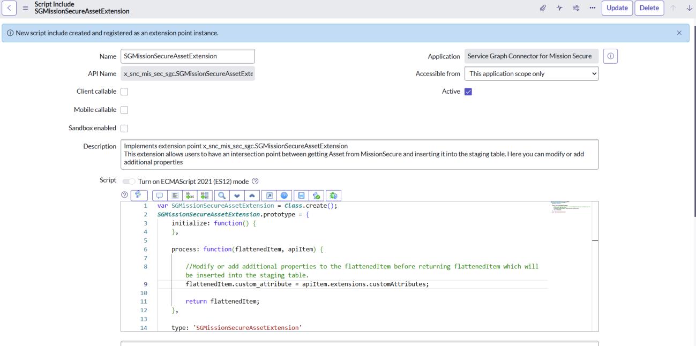Run the script syntax check
The image size is (696, 346).
click(x=317, y=195)
